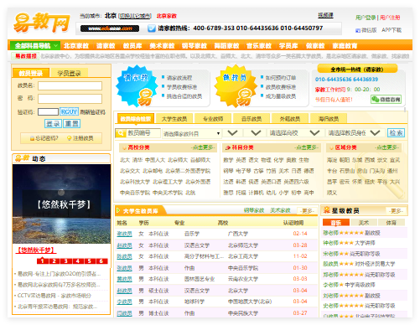This screenshot has width=420, height=325.
Task: Click 云南农业大学 in the teacher table
Action: click(243, 279)
